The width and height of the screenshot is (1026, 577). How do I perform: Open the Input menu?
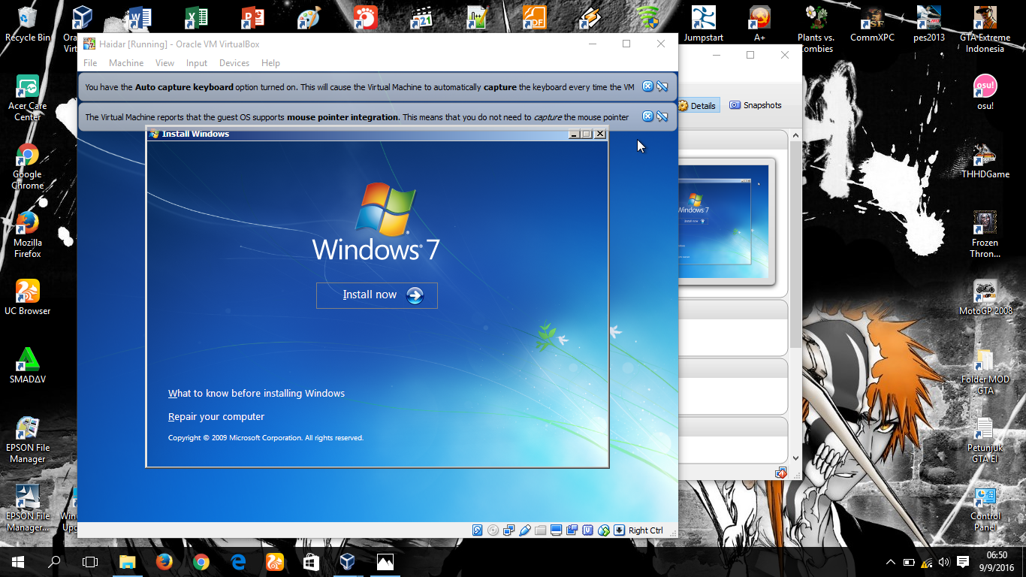(197, 63)
